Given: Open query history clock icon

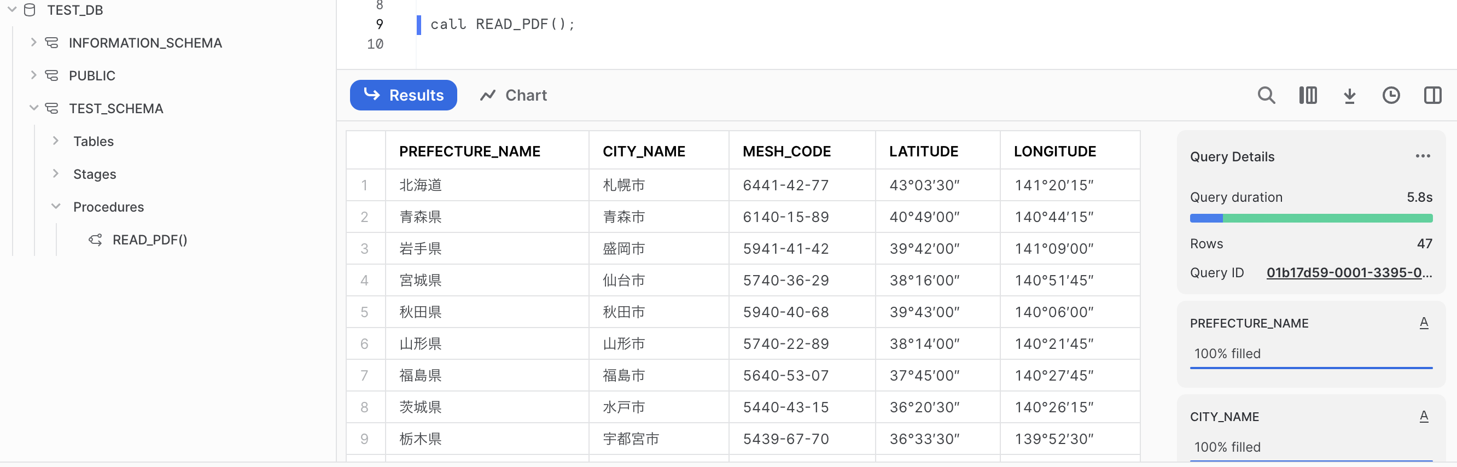Looking at the screenshot, I should (1391, 95).
